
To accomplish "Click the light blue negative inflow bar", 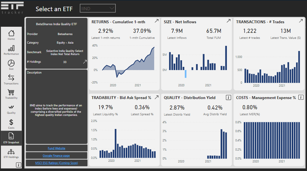I will coord(186,74).
